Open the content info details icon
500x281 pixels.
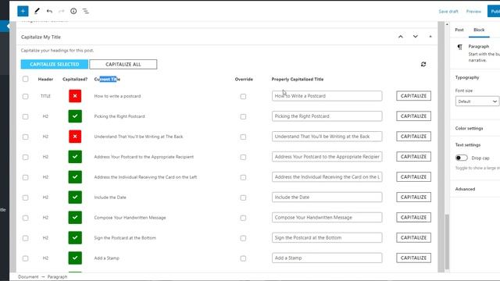pyautogui.click(x=73, y=11)
